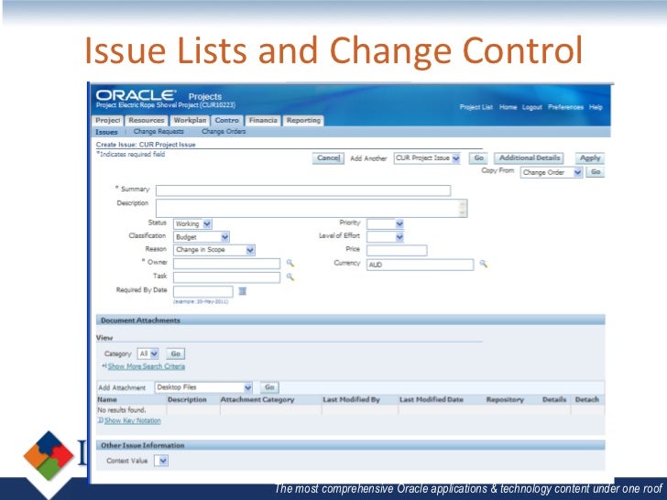Image resolution: width=667 pixels, height=500 pixels.
Task: Open the Change Orders subtab
Action: (224, 132)
